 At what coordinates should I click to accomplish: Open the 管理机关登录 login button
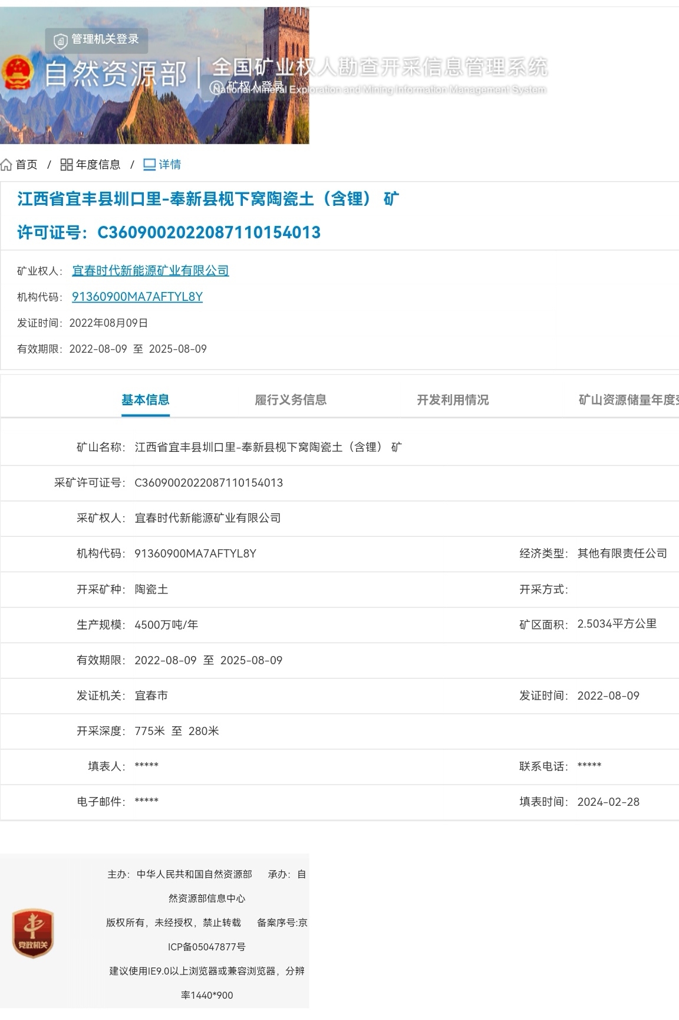tap(97, 40)
